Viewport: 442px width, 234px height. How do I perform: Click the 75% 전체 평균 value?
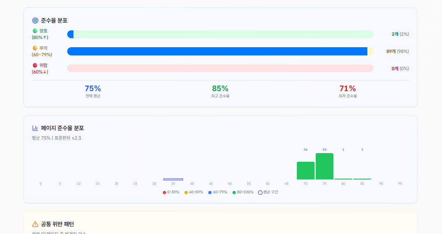click(x=93, y=89)
